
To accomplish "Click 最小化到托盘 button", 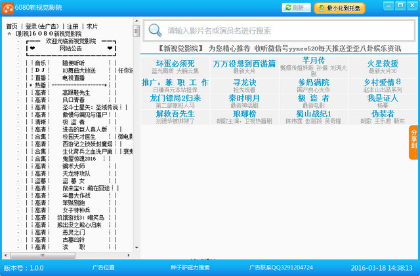I will point(340,8).
